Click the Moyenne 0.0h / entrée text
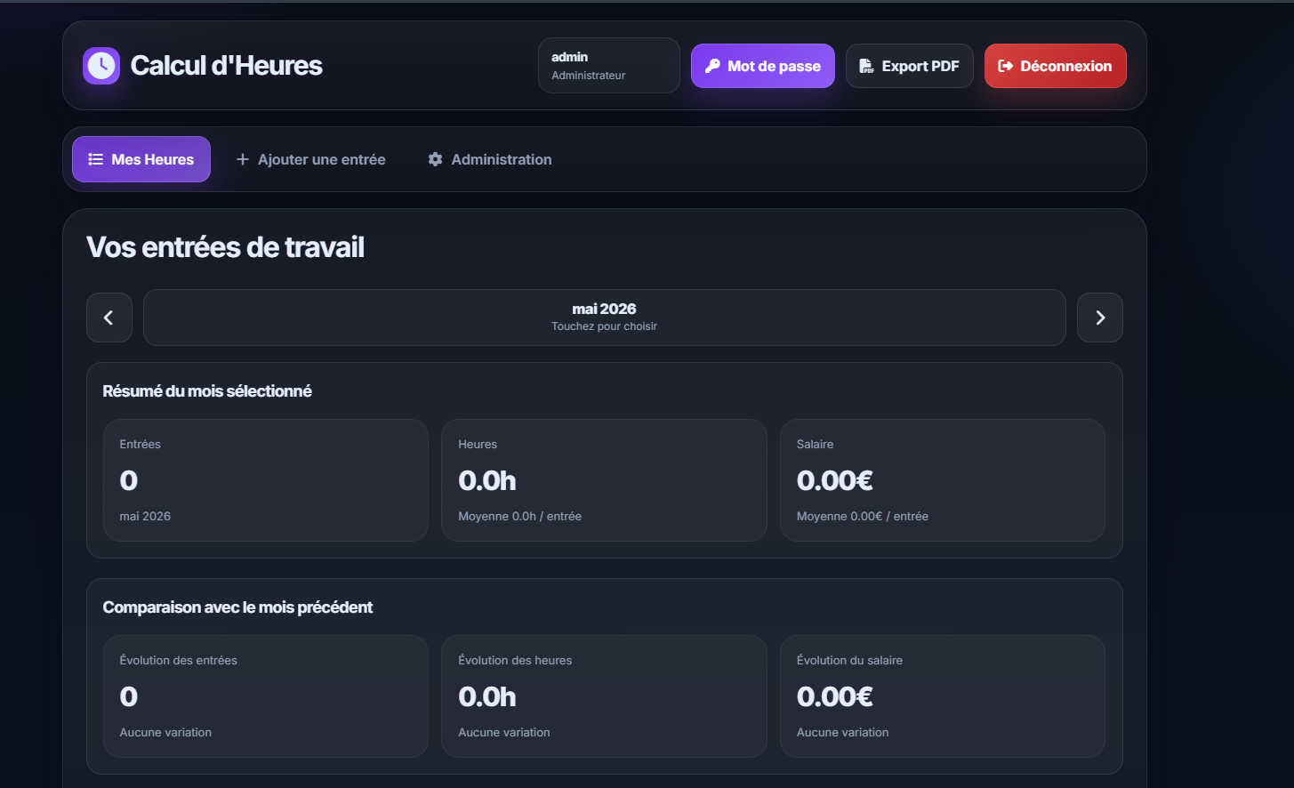1294x788 pixels. [x=519, y=516]
